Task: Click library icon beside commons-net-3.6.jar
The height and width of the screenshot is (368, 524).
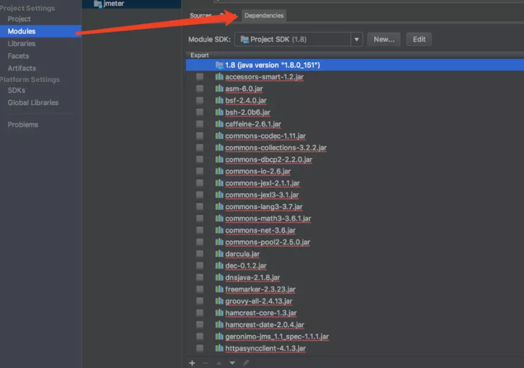Action: click(x=219, y=230)
